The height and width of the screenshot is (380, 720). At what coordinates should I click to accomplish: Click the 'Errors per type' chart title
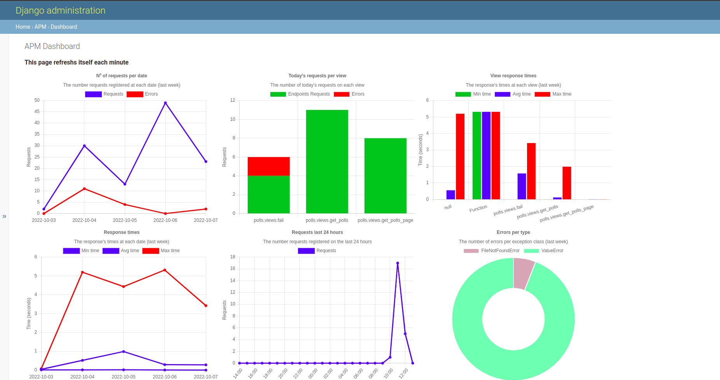513,232
